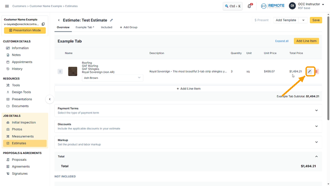Screen dimensions: 330x186
Task: Copy the customer email address
Action: pos(43,24)
